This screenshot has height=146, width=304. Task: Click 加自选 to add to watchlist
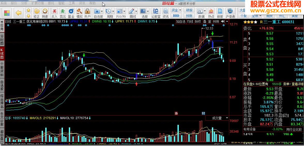coord(181,21)
